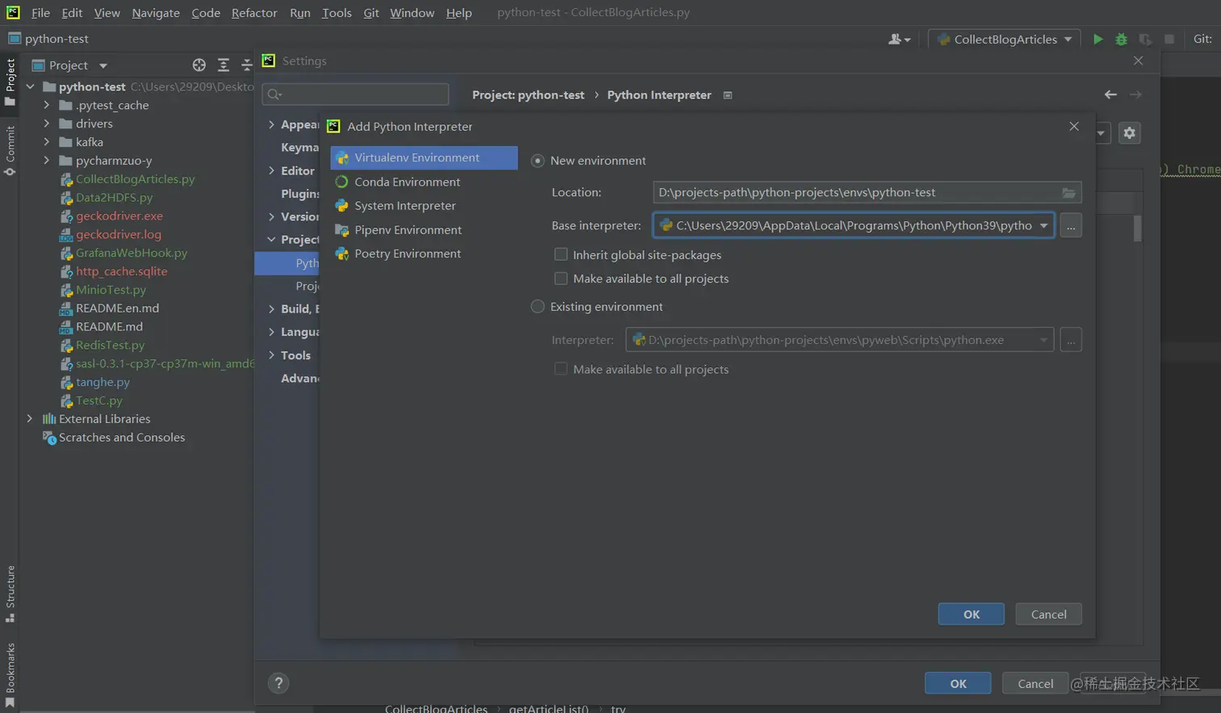
Task: Open geckodriver.log file
Action: [x=118, y=234]
